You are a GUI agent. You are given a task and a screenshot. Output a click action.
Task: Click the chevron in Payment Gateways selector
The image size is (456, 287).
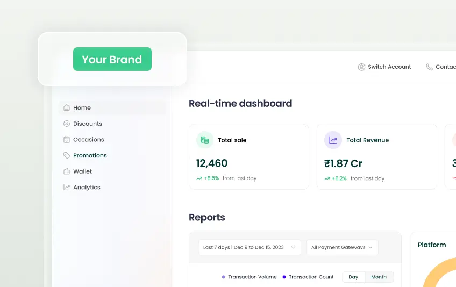point(370,247)
